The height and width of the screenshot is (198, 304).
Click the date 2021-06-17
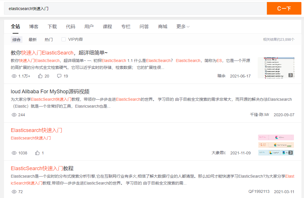(240, 76)
